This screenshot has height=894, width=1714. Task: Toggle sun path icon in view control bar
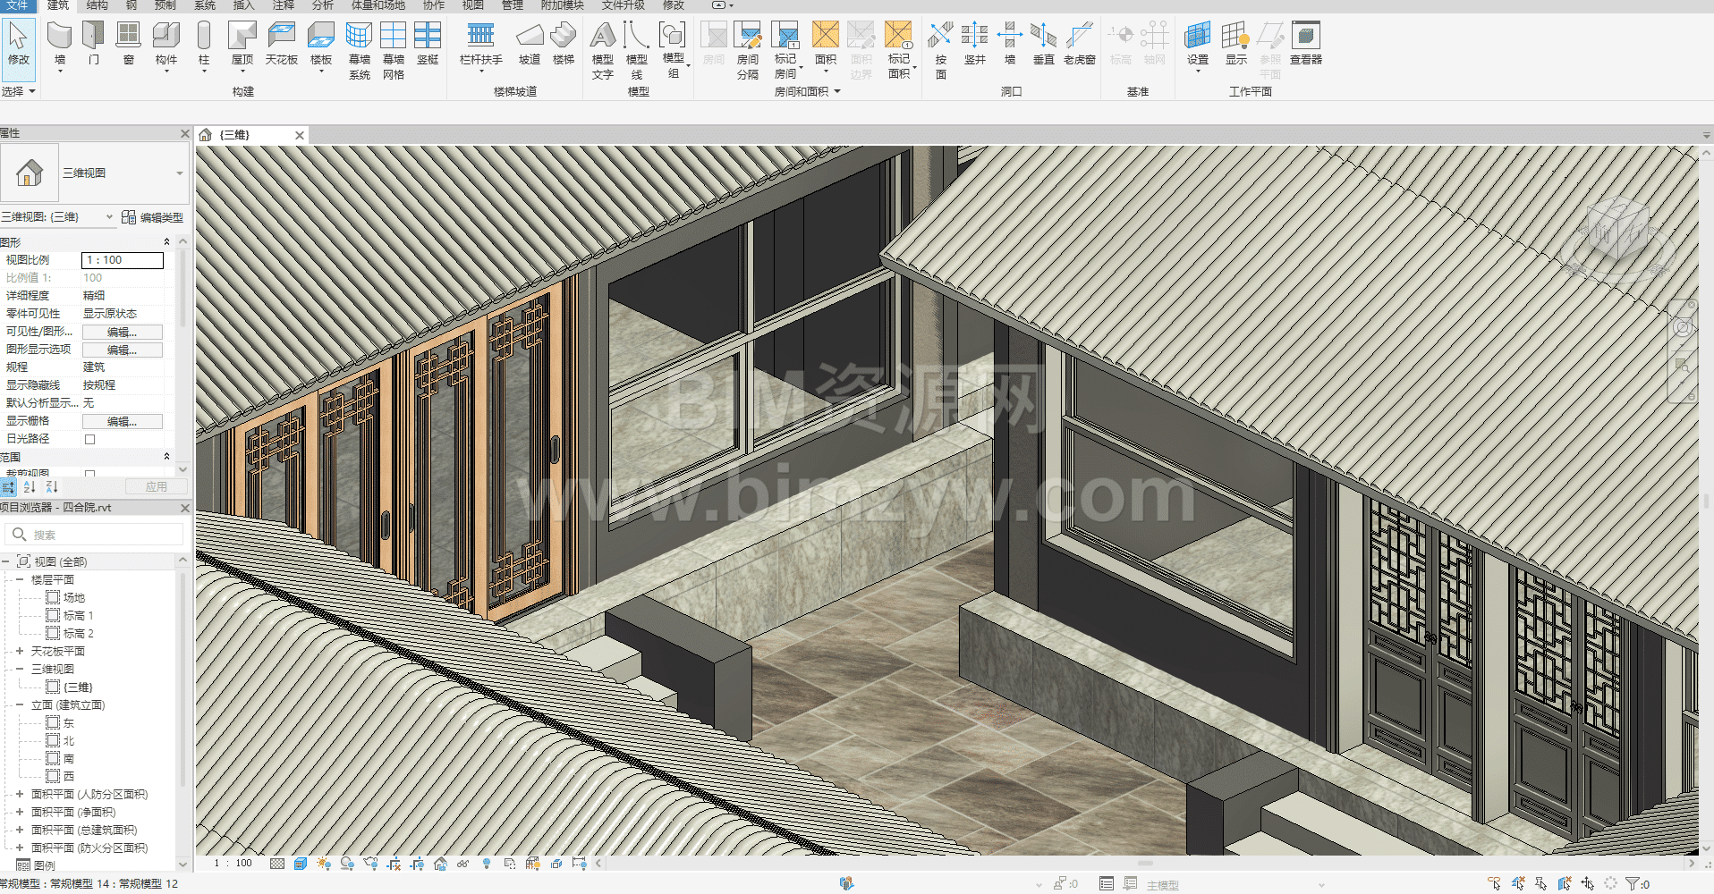pyautogui.click(x=323, y=864)
